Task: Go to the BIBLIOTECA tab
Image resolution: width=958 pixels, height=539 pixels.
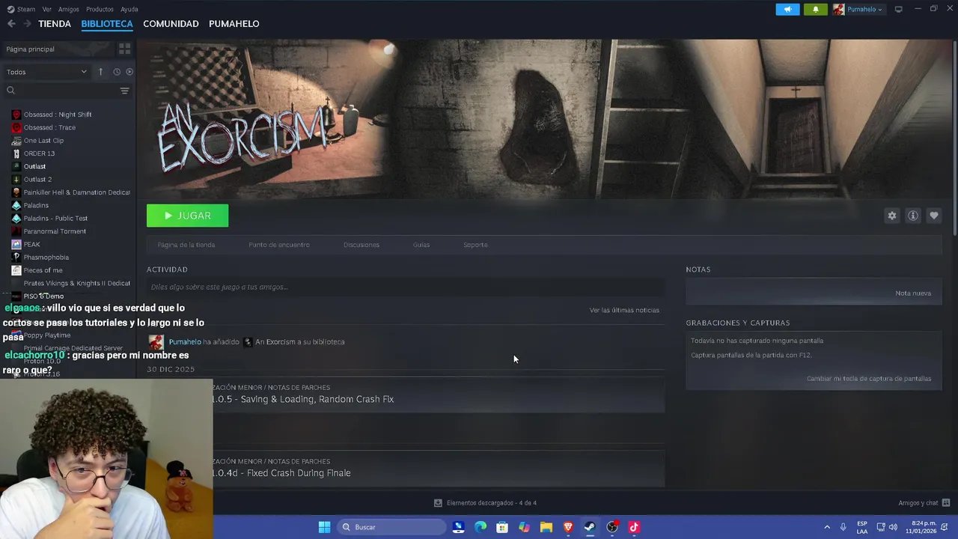Action: 107,24
